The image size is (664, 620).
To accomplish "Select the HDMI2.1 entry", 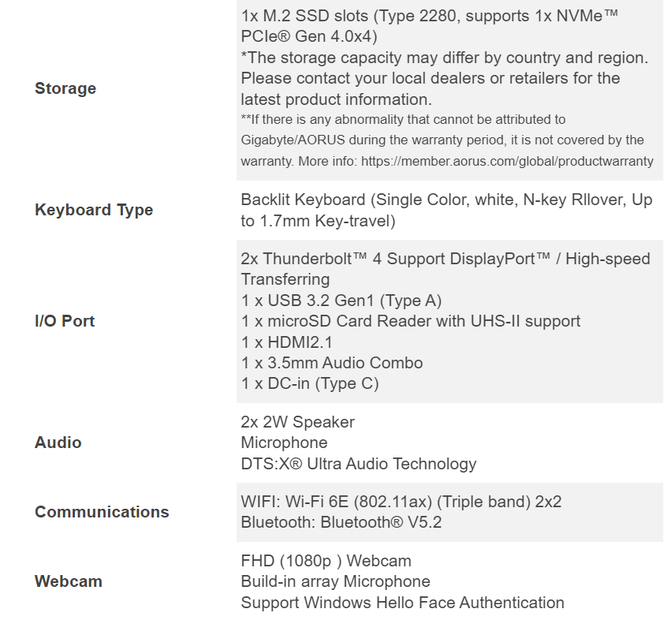I will [287, 342].
